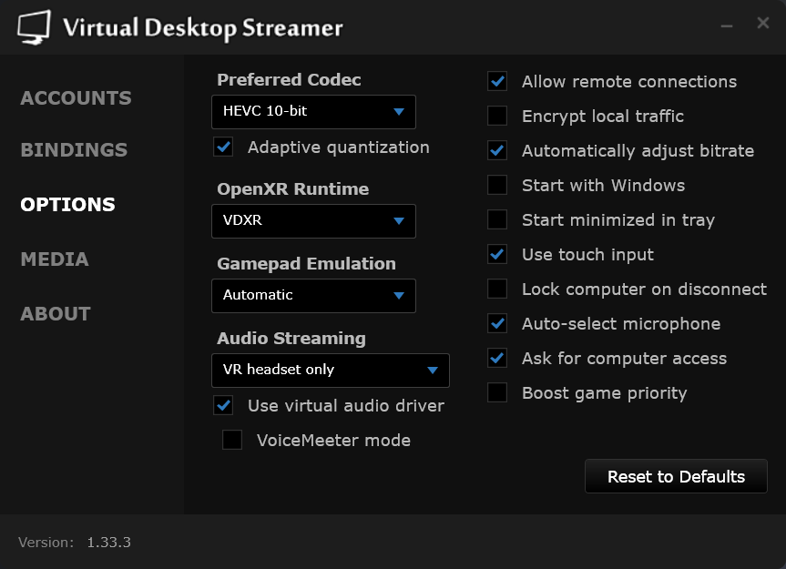Viewport: 786px width, 569px height.
Task: Switch to the ACCOUNTS section
Action: pyautogui.click(x=75, y=97)
